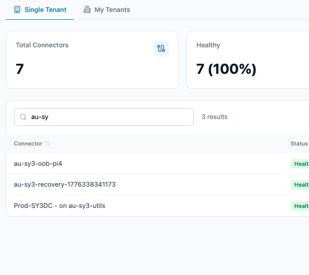Click Healthy badge for Prod-SY3DC row

point(300,206)
